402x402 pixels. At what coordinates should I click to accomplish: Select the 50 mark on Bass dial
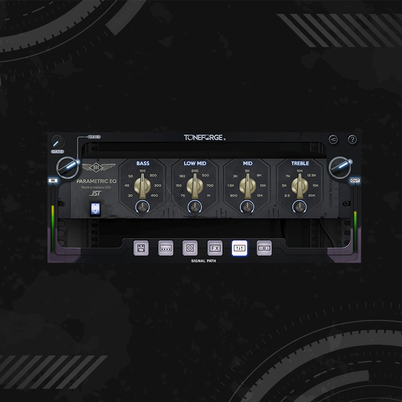131,176
